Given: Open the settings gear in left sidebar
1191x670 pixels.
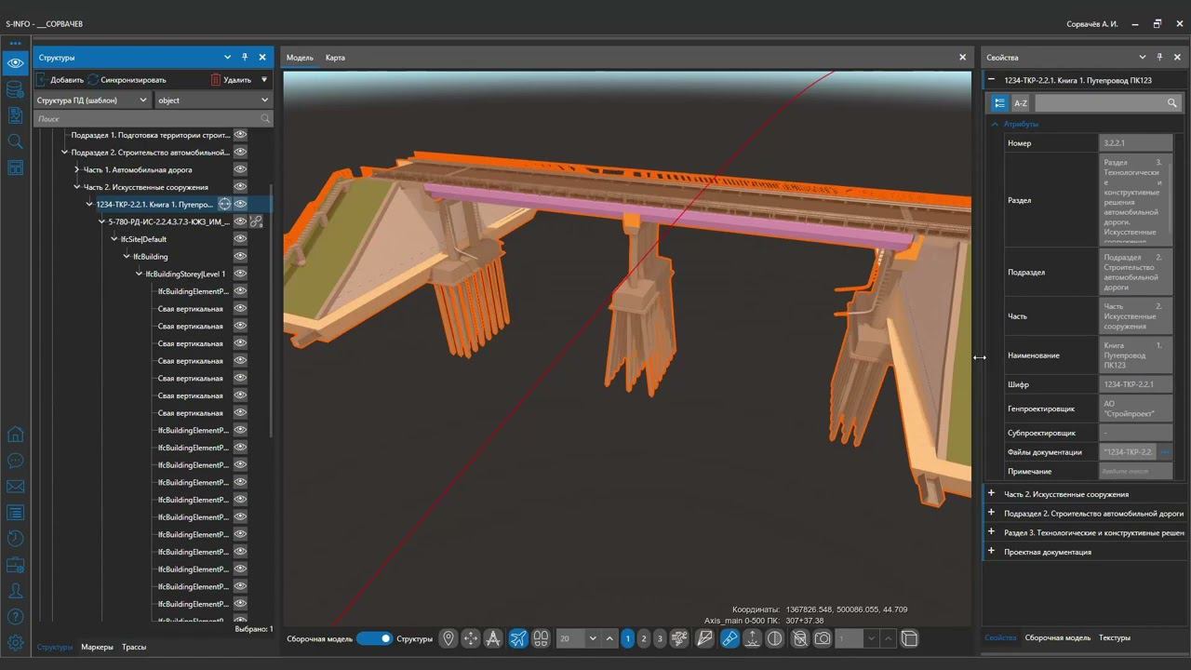Looking at the screenshot, I should pyautogui.click(x=15, y=642).
